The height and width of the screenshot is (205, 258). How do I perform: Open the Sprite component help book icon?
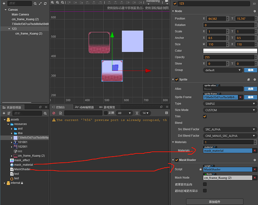coord(249,80)
